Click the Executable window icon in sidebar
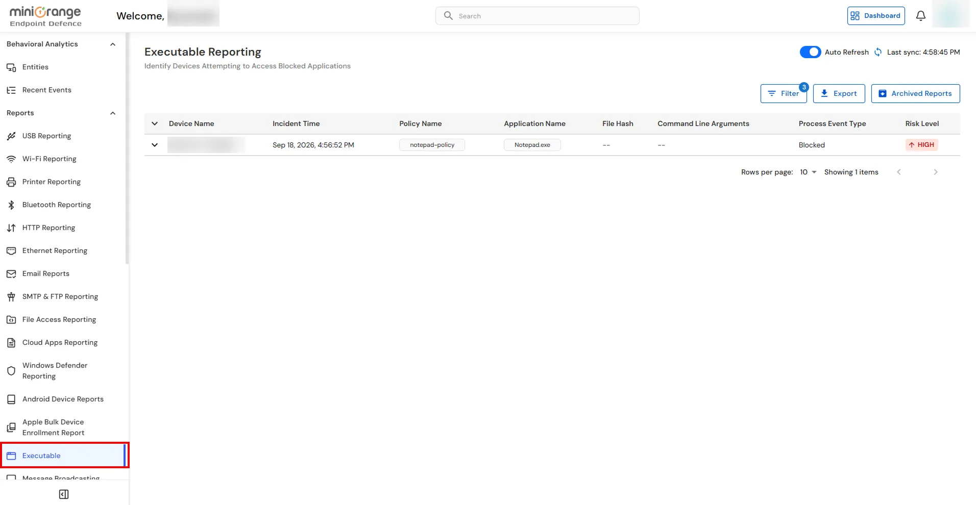The width and height of the screenshot is (976, 505). coord(11,456)
